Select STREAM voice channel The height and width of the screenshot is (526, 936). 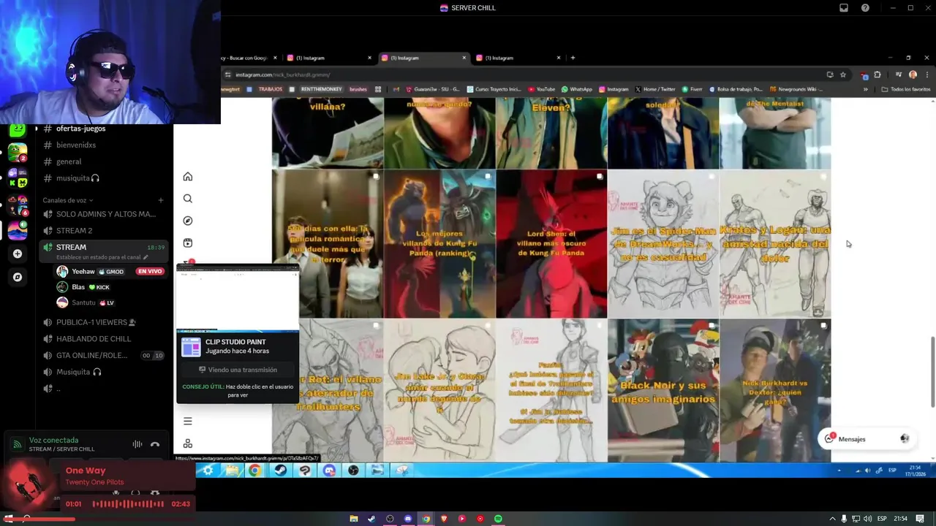[104, 251]
